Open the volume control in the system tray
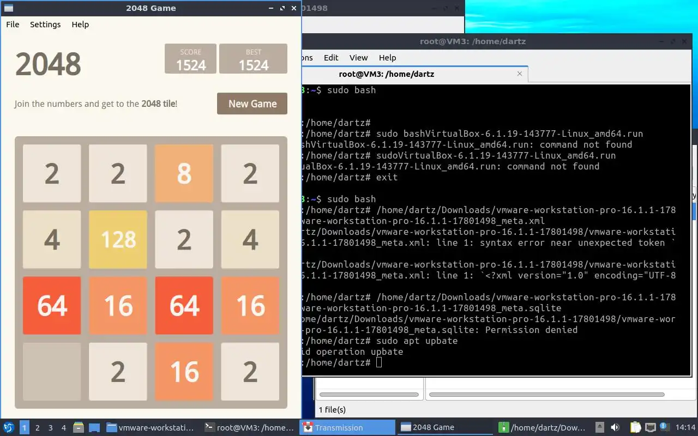Screen dimensions: 698x436 615,427
